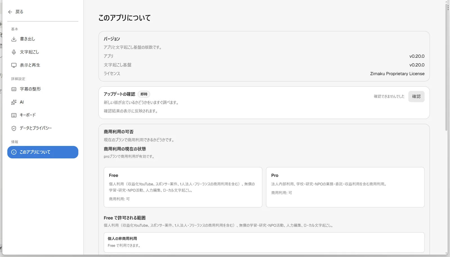Click the vertical scrollbar thumb
This screenshot has height=257, width=450.
click(x=446, y=67)
